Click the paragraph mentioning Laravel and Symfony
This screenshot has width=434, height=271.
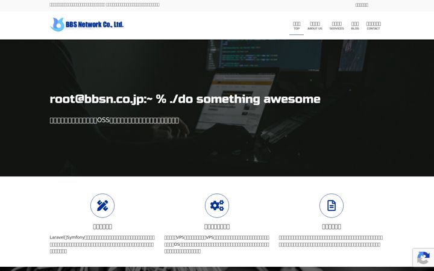[102, 245]
